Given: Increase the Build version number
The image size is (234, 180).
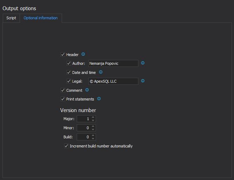Looking at the screenshot, I should point(93,135).
